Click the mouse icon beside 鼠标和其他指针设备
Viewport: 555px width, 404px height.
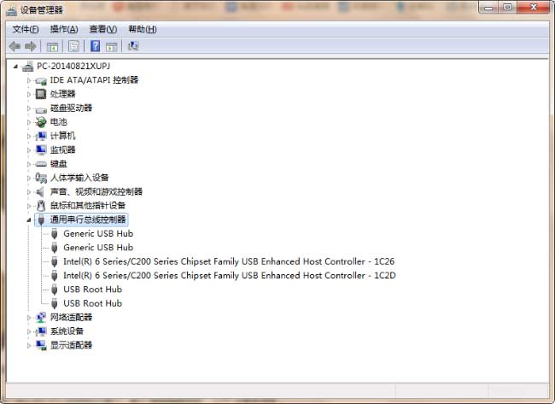(x=41, y=206)
